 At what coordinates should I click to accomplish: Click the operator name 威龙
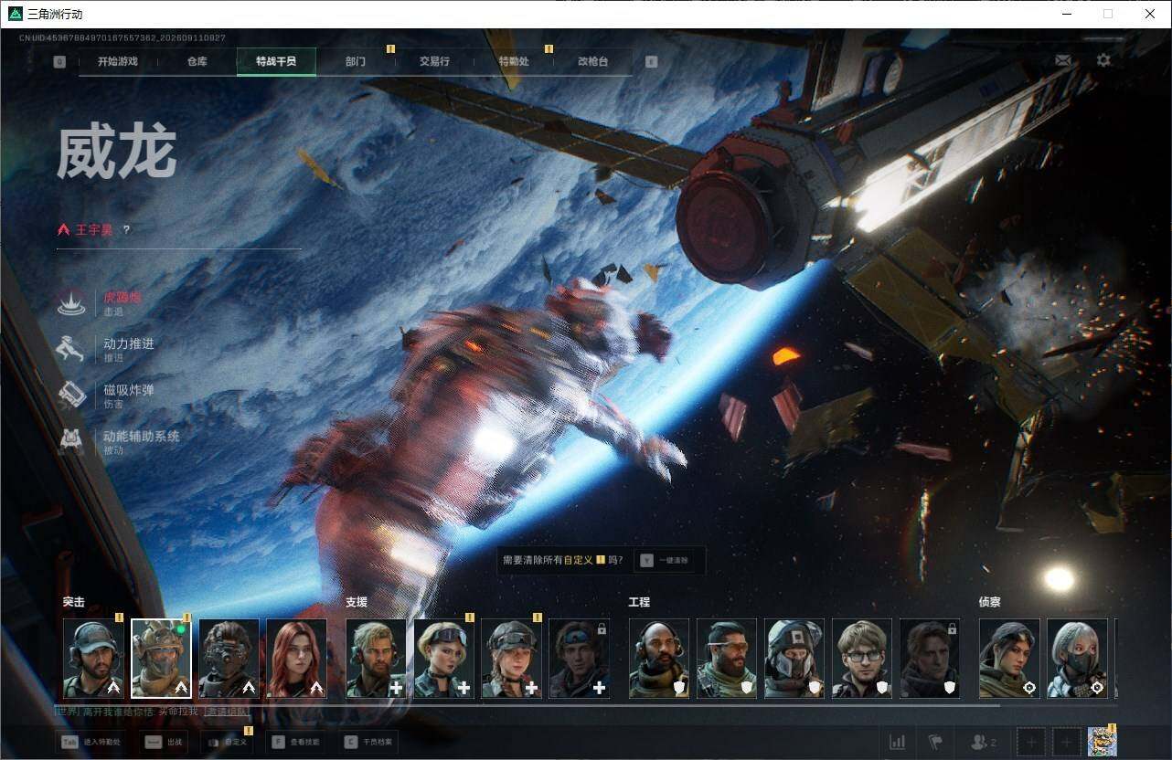(117, 153)
